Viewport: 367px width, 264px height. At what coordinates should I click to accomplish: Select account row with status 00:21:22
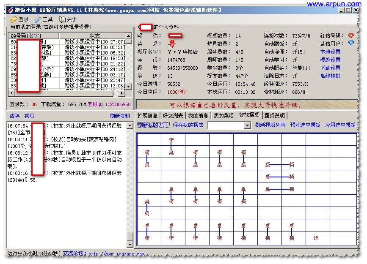[67, 64]
